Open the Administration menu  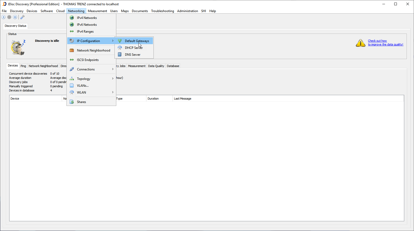tap(187, 11)
